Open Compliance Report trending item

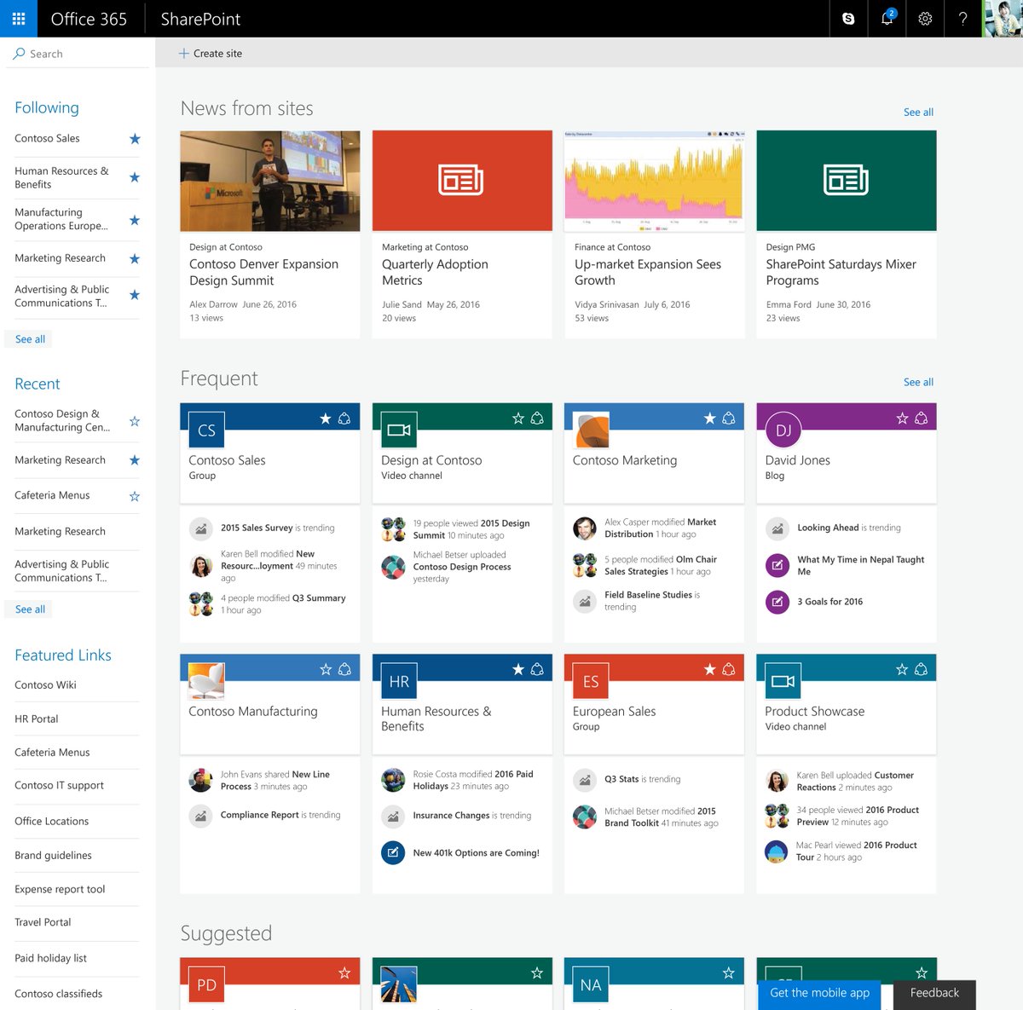[280, 816]
